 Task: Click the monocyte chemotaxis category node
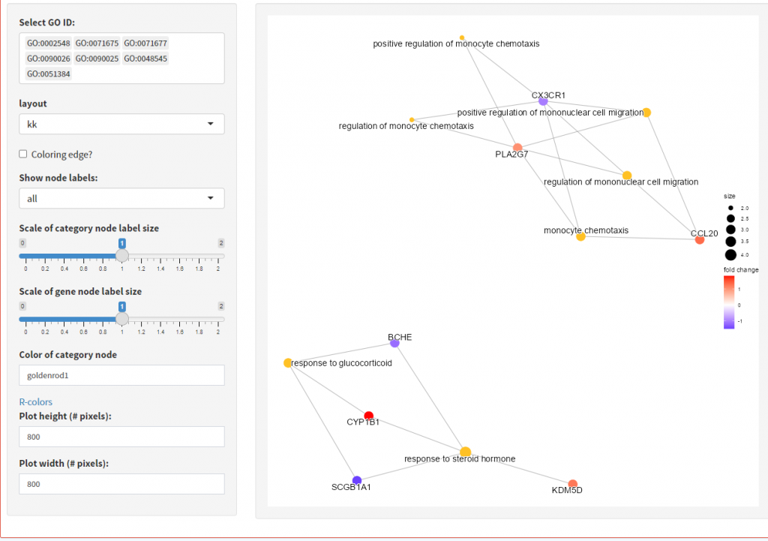point(580,236)
